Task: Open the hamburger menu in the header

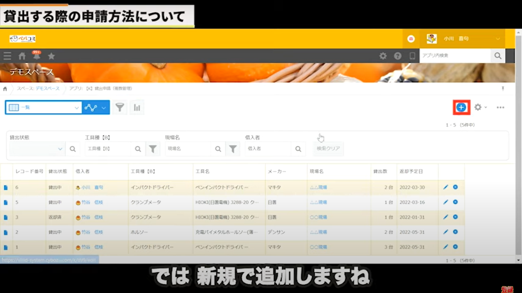Action: pos(7,56)
